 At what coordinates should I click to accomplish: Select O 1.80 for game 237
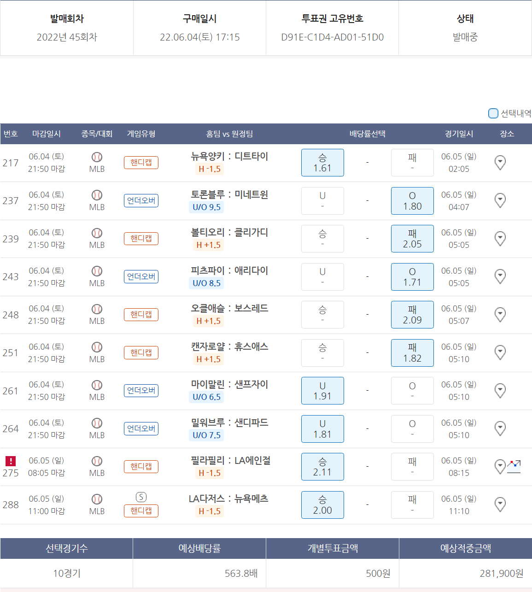pyautogui.click(x=412, y=201)
